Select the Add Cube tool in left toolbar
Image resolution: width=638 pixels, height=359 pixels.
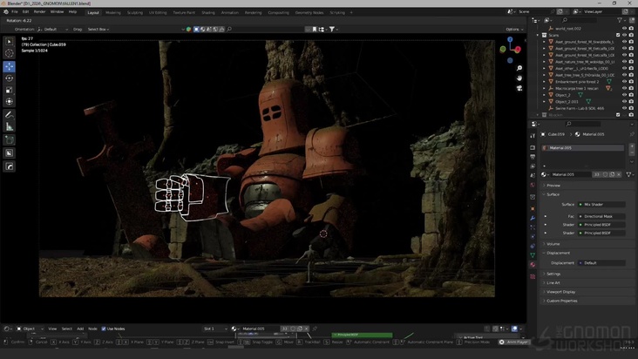click(x=10, y=140)
